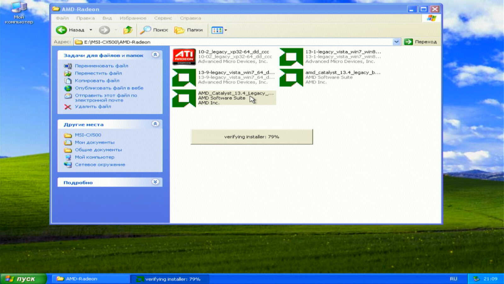Click Переместить файл link
Image resolution: width=504 pixels, height=284 pixels.
[98, 73]
